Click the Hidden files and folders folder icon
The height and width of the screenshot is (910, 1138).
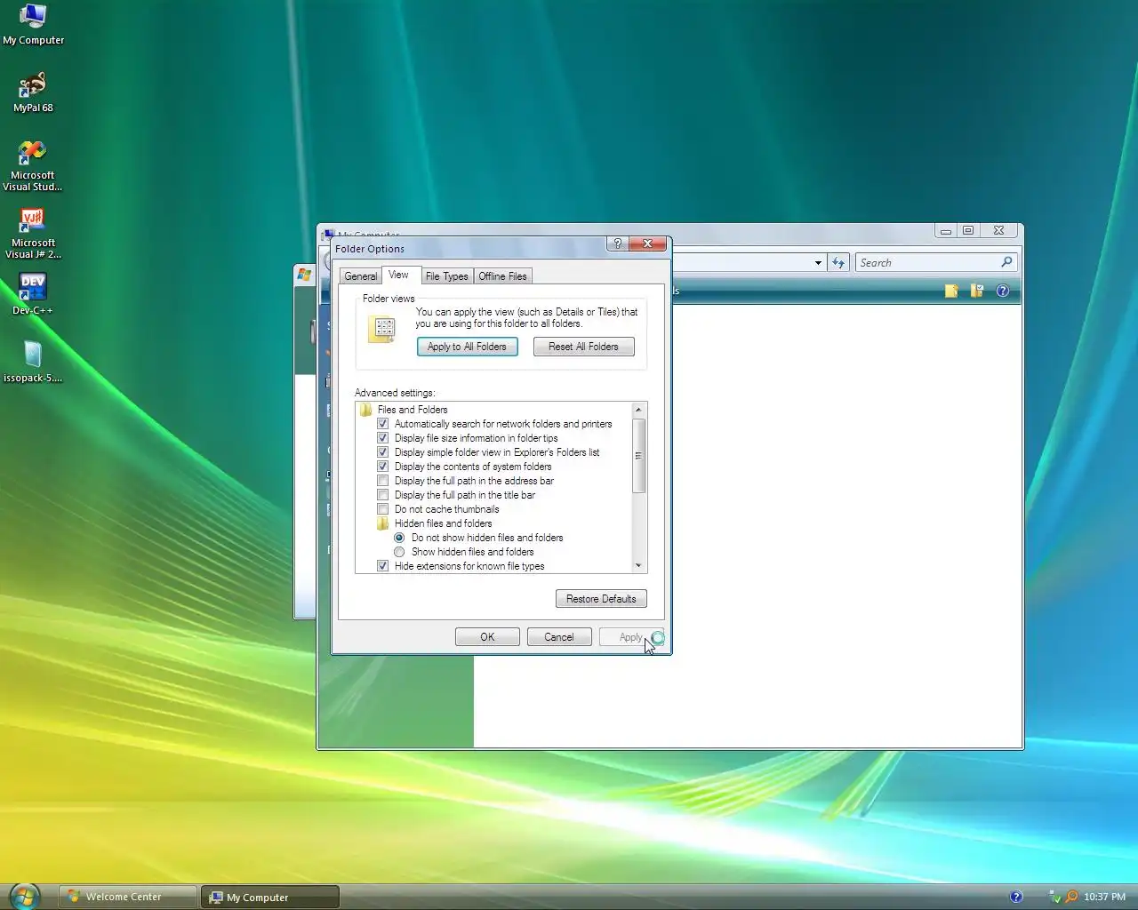[x=382, y=523]
